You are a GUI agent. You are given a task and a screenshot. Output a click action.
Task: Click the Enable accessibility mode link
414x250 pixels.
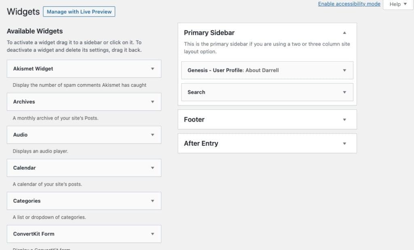349,4
